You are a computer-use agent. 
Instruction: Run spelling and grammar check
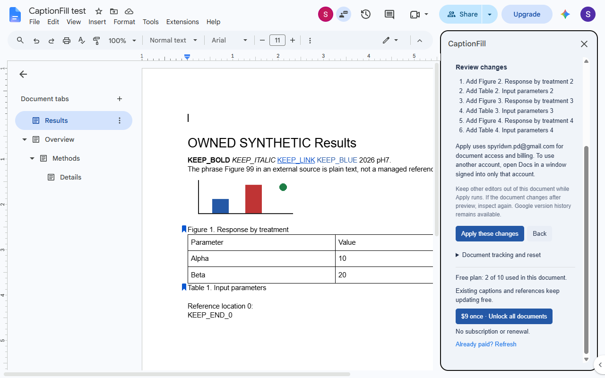[x=82, y=41]
